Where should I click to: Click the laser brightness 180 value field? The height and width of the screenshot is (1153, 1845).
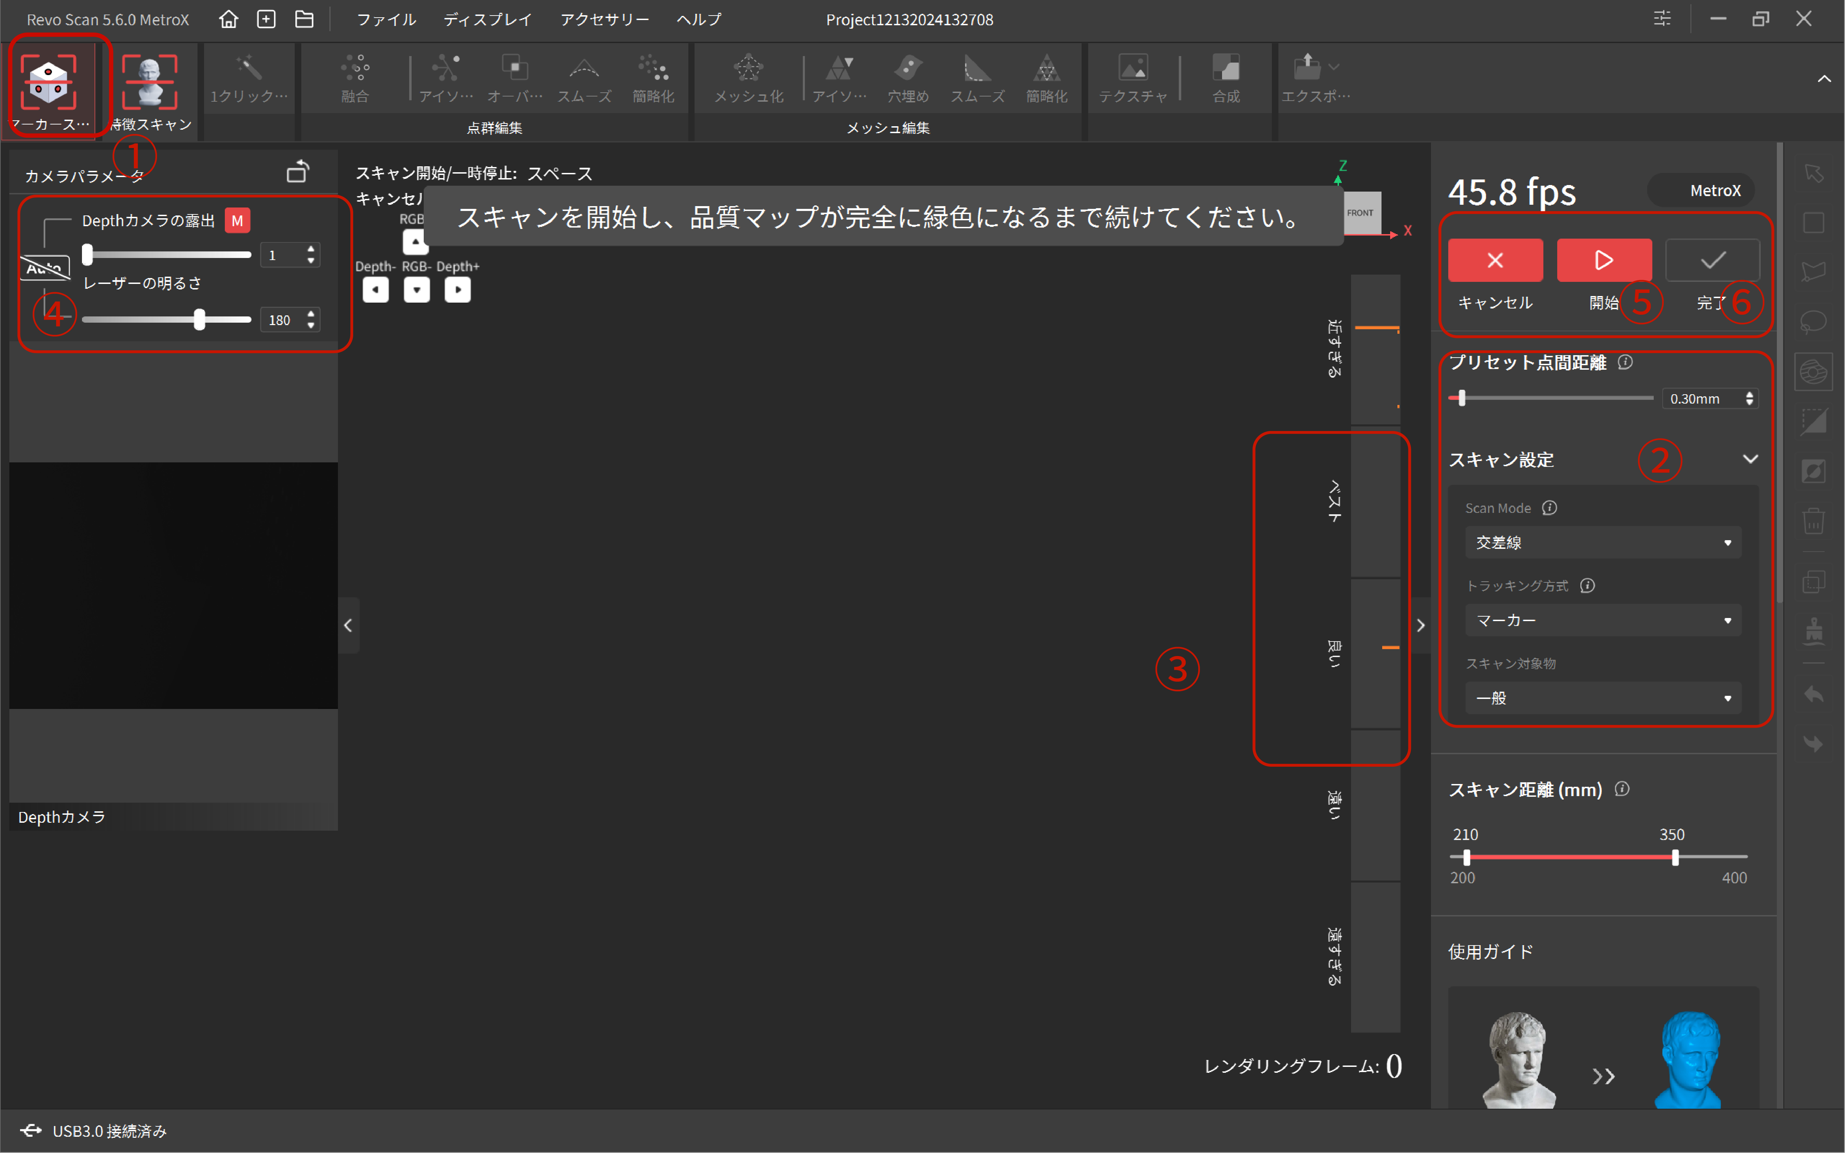290,320
